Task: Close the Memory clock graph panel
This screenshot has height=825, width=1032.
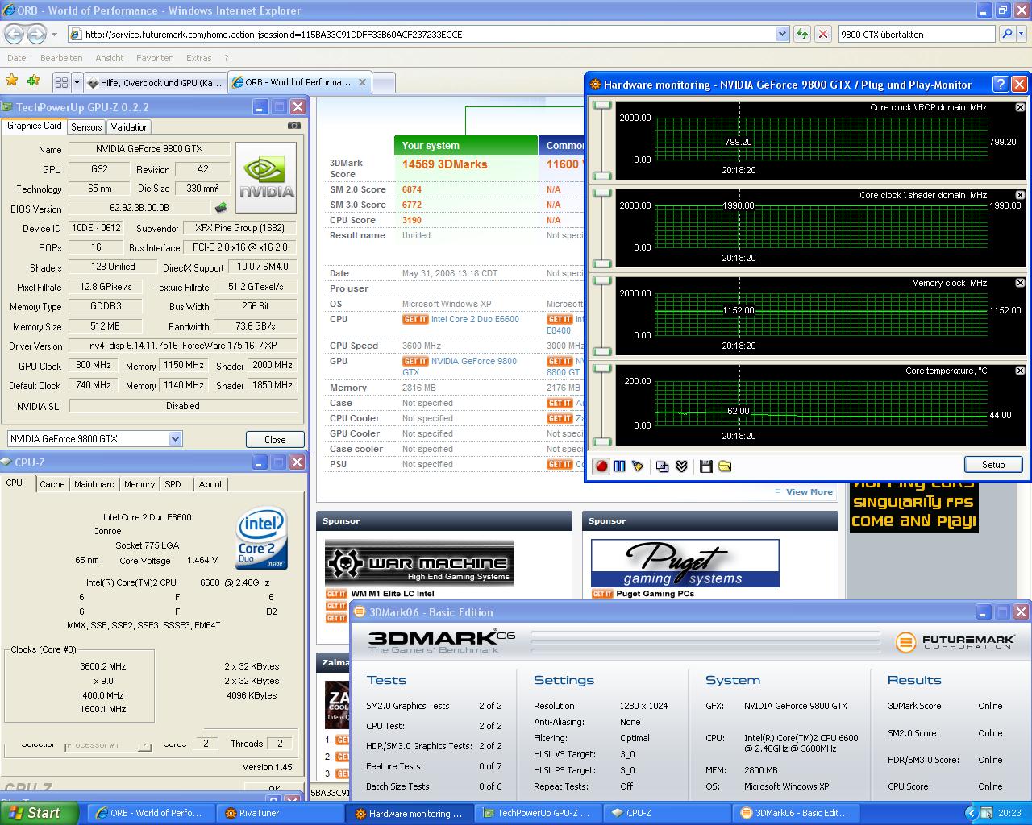Action: tap(1020, 283)
